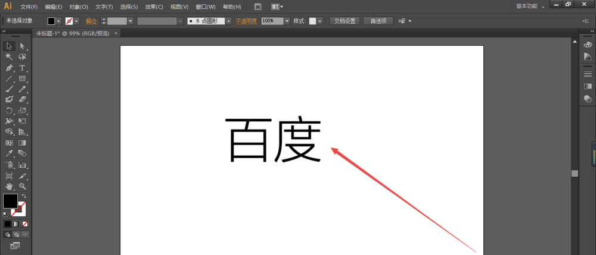Select the Line Segment tool

[x=9, y=79]
